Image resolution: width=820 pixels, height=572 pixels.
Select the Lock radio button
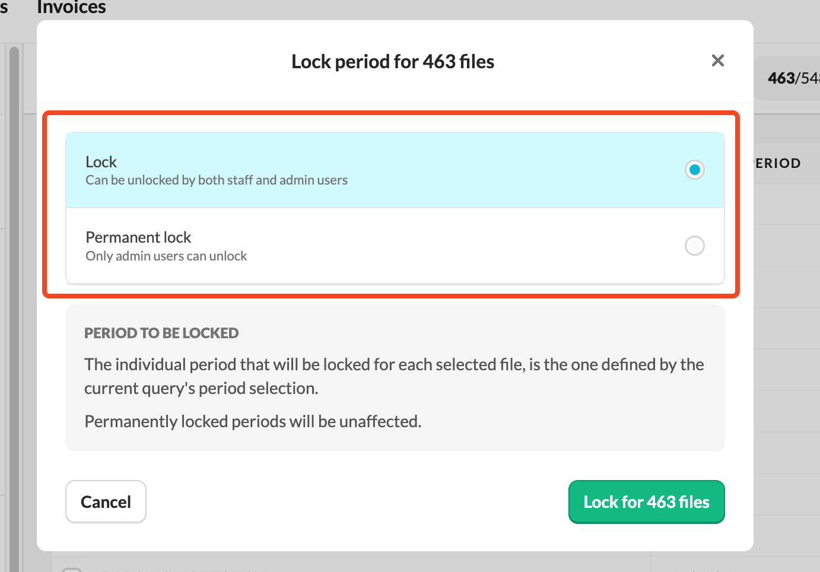[694, 170]
